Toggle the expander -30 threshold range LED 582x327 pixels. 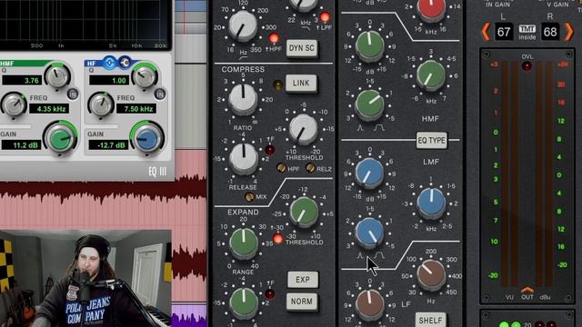pyautogui.click(x=277, y=238)
